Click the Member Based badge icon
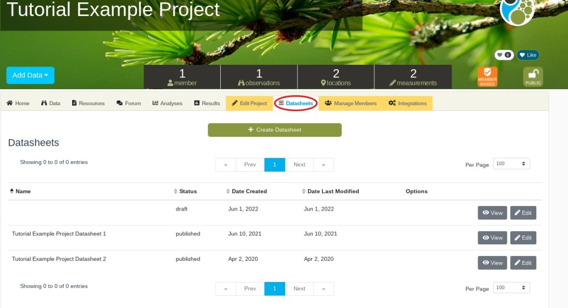This screenshot has width=568, height=308. click(488, 76)
